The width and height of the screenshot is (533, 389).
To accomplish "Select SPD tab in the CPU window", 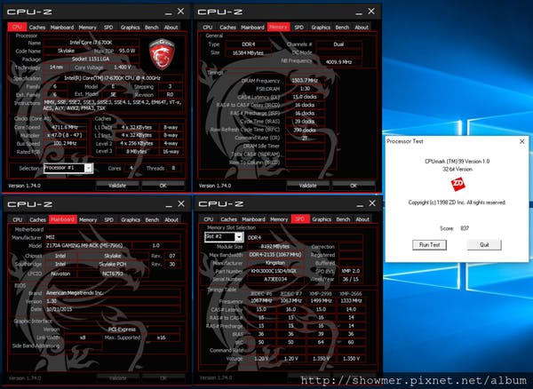I will coord(108,28).
